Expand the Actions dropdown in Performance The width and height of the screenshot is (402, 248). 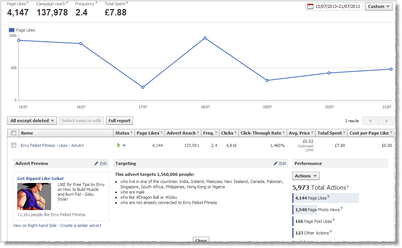pos(305,176)
